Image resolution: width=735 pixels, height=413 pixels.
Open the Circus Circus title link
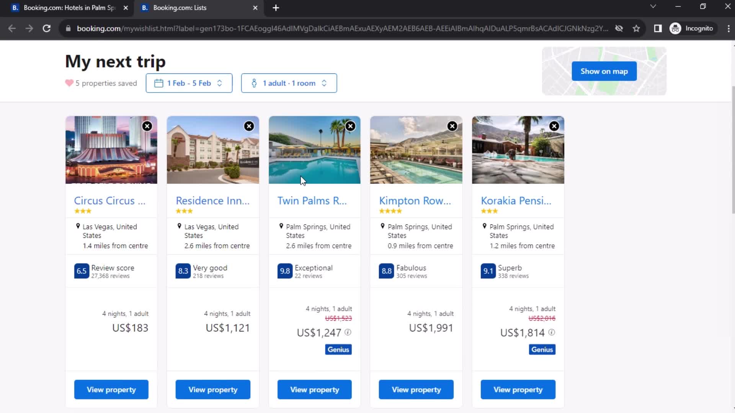click(x=109, y=200)
